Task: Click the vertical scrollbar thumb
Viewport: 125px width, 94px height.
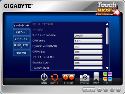Action: tap(107, 36)
